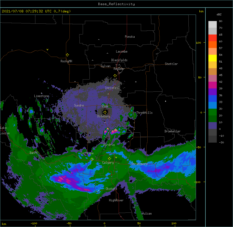Screen dimensions: 233x227
Task: Click the timestamp 2021/07/08 07:29:32 UTC
Action: pos(27,11)
